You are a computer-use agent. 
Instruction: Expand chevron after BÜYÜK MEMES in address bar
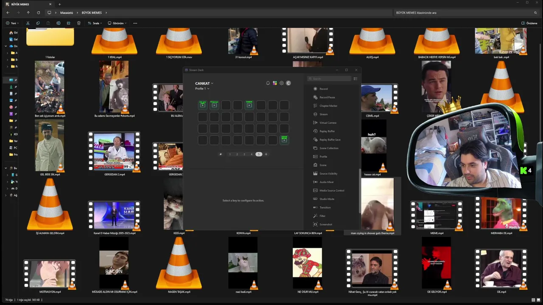(x=106, y=13)
